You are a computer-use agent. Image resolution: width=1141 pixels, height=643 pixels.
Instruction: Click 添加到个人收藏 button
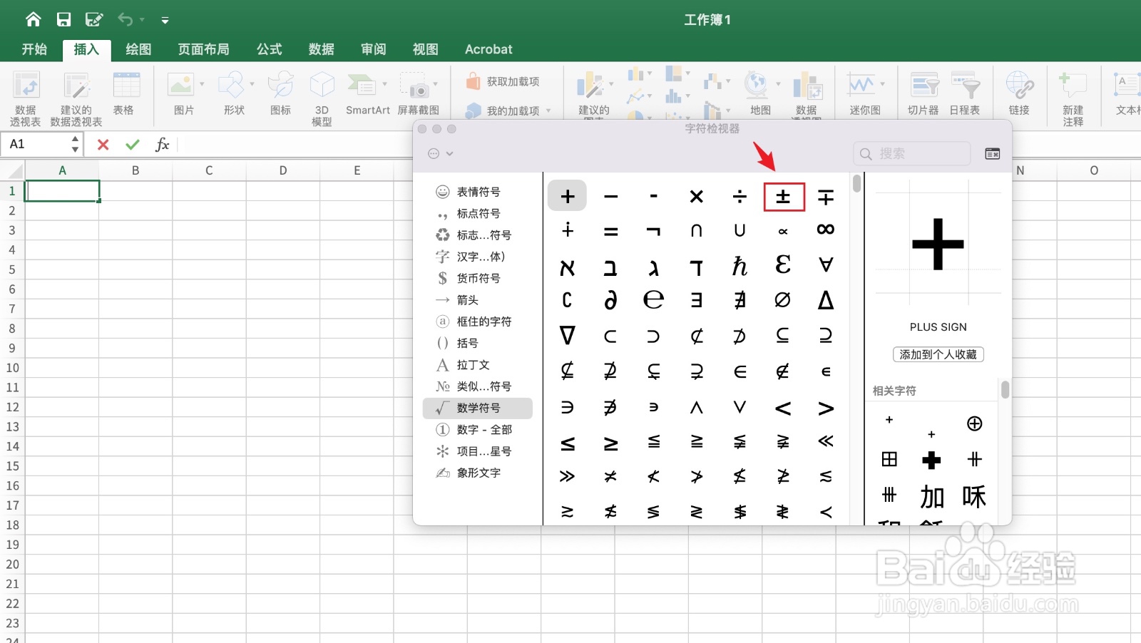938,354
